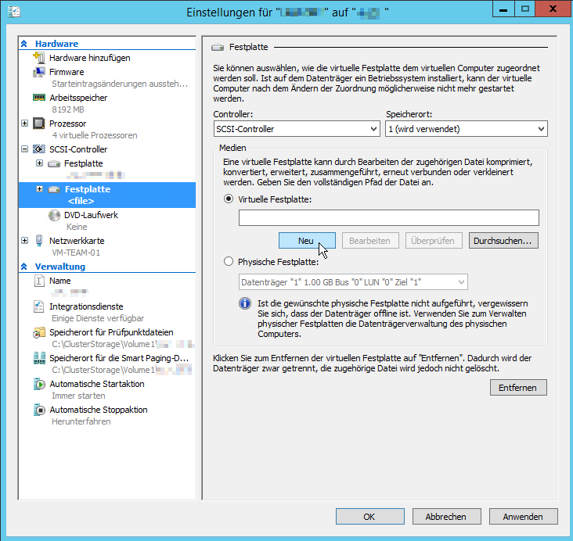Open the Controller dropdown list
The image size is (573, 541).
[x=297, y=129]
